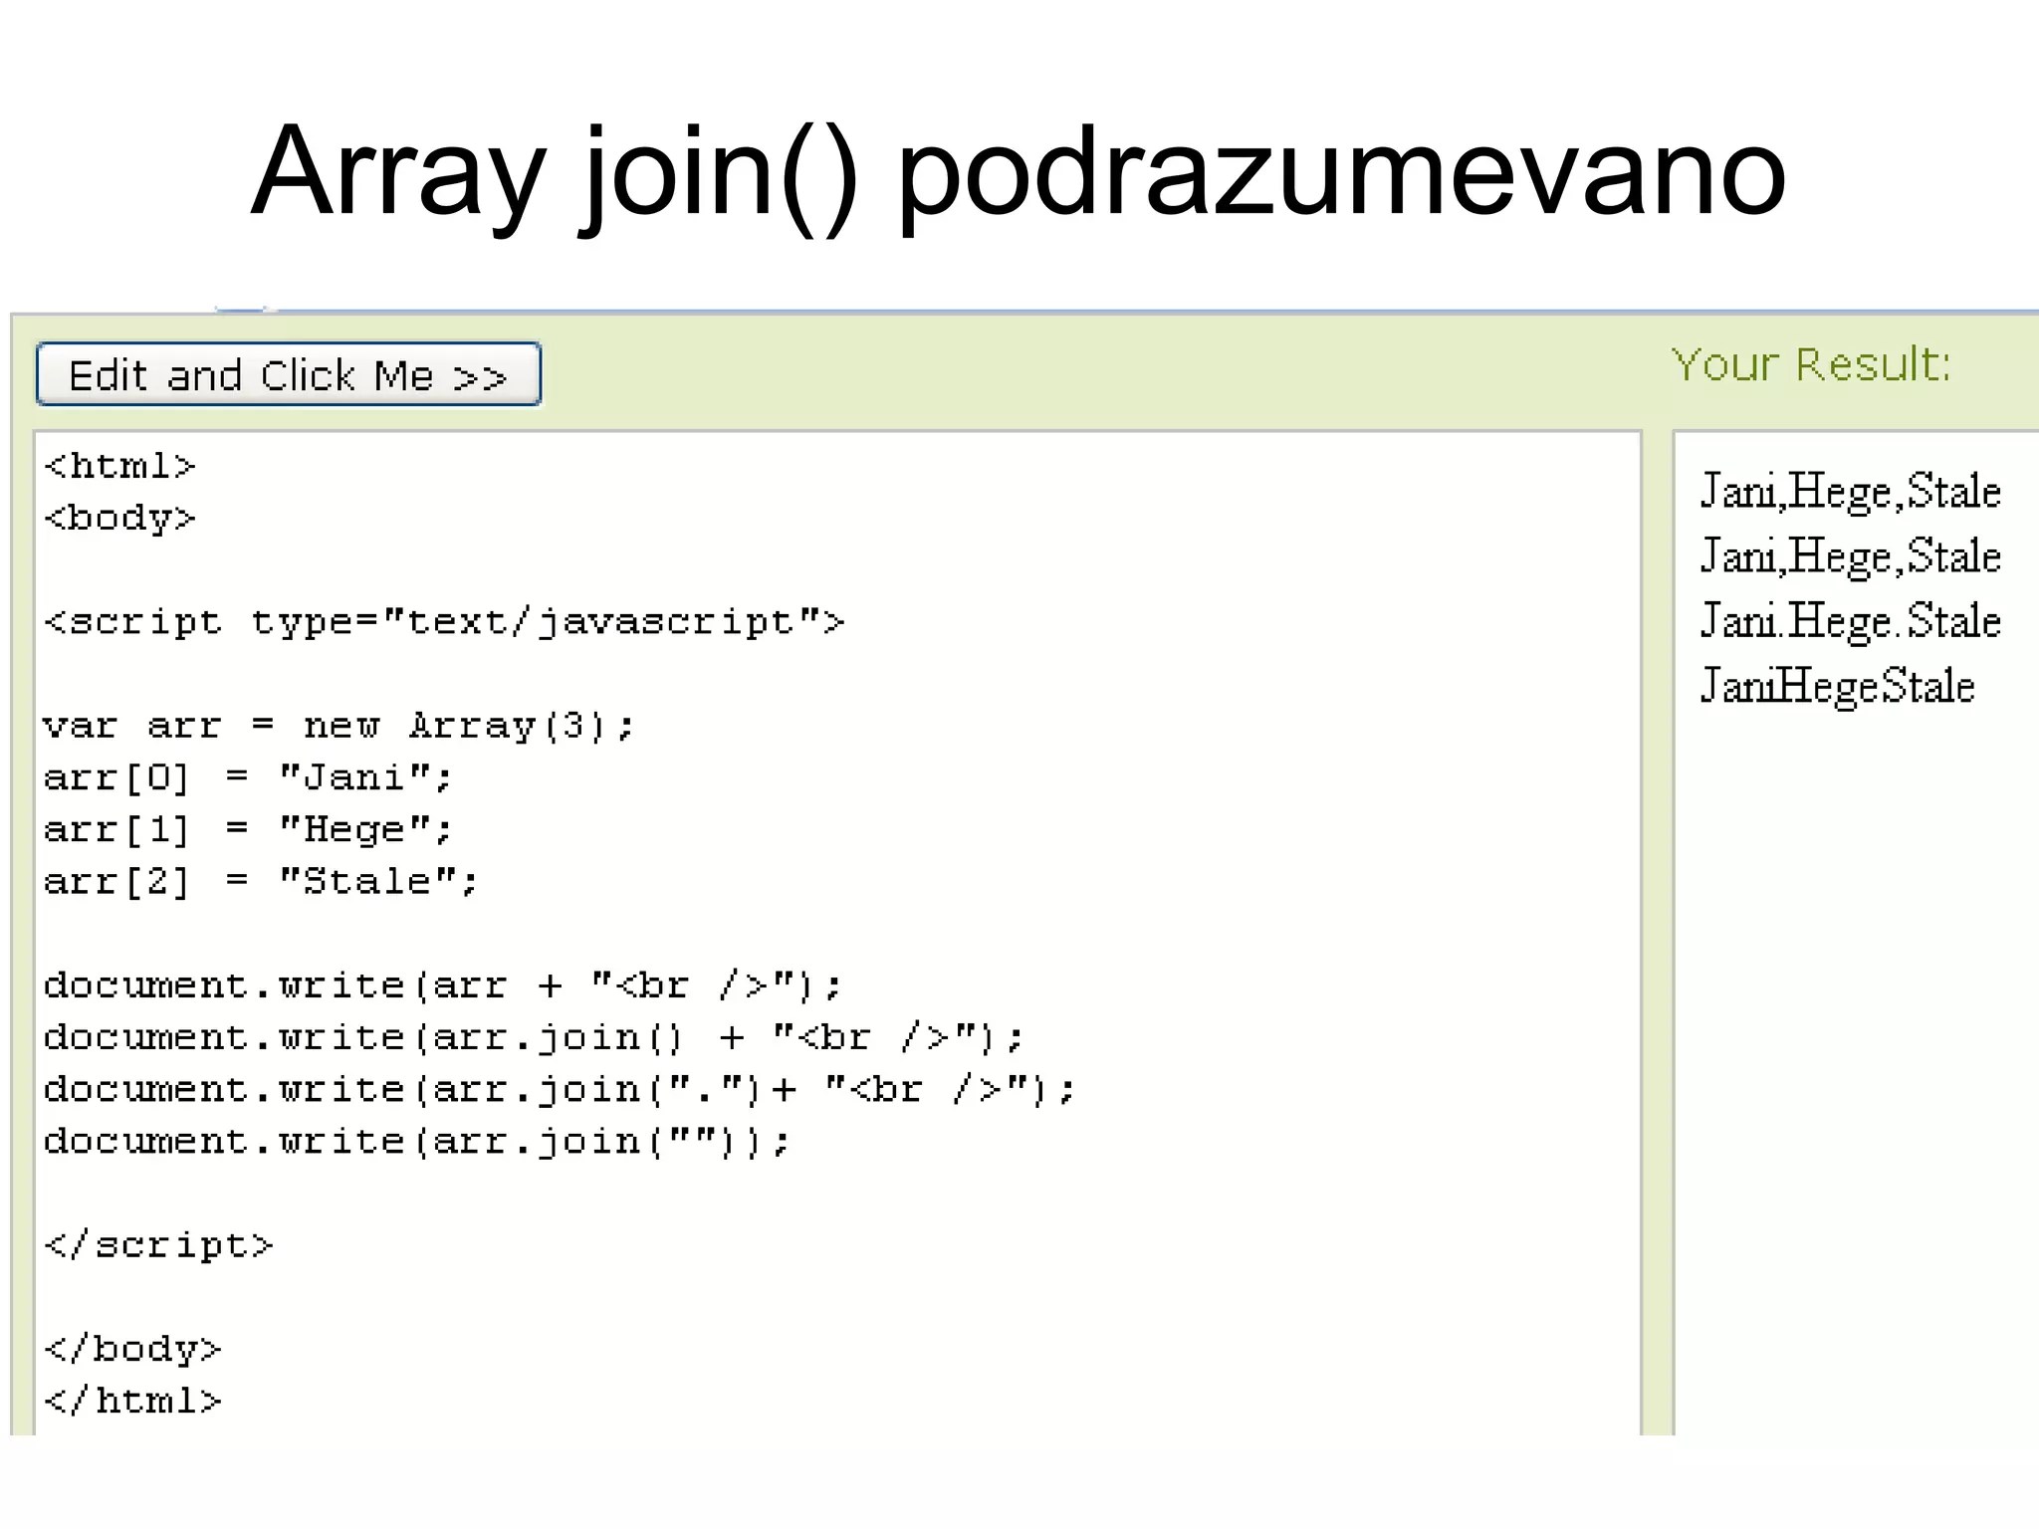This screenshot has height=1529, width=2039.
Task: Select first result line Jani,Hege,Stale
Action: (1851, 492)
